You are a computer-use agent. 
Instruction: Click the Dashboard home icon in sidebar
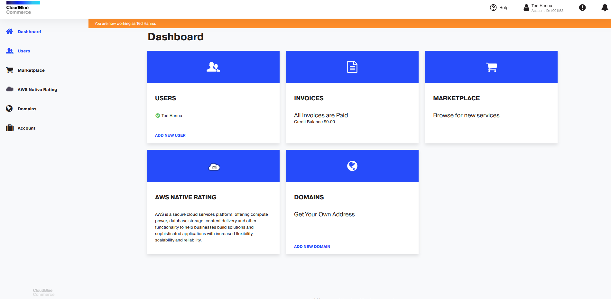click(10, 32)
